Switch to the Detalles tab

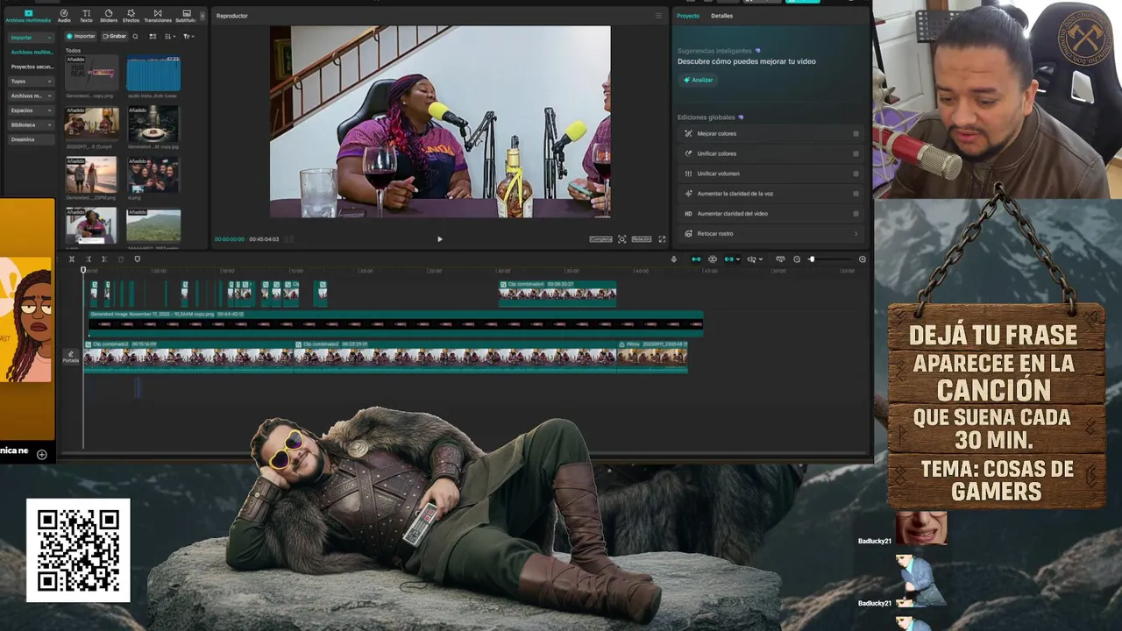[x=721, y=16]
